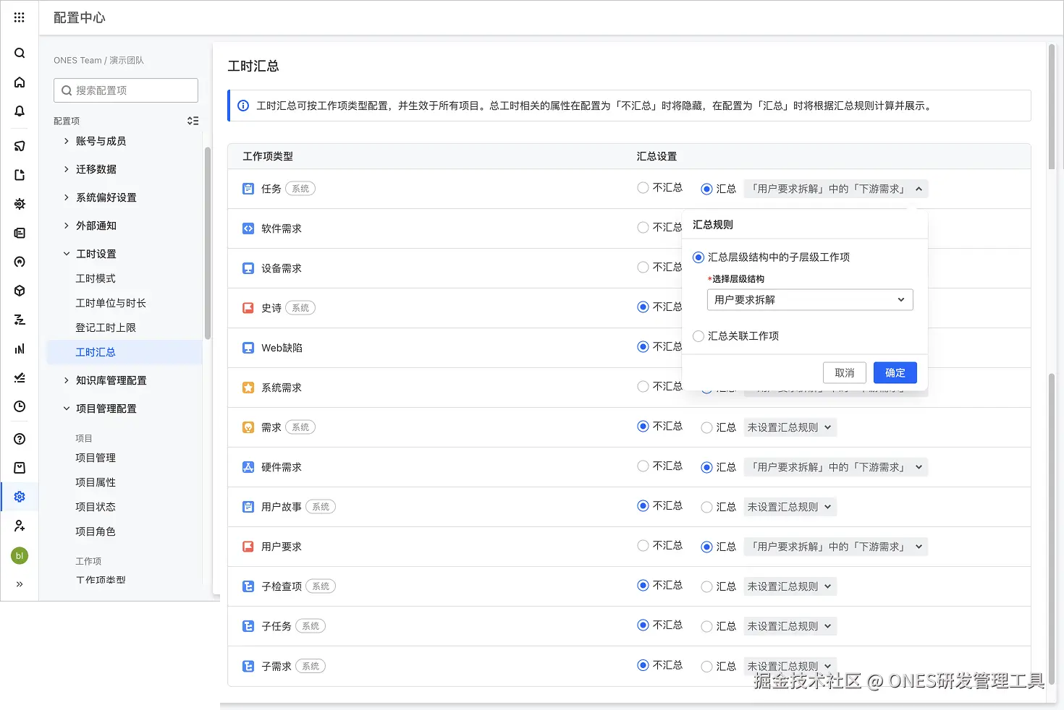Open the green user avatar

(20, 555)
